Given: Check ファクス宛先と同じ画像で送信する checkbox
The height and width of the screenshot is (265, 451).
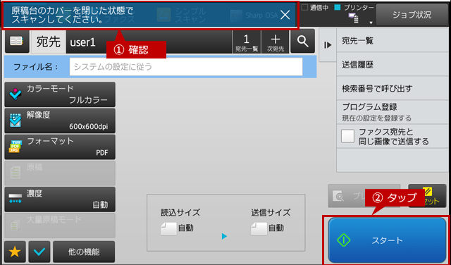Looking at the screenshot, I should pyautogui.click(x=347, y=137).
